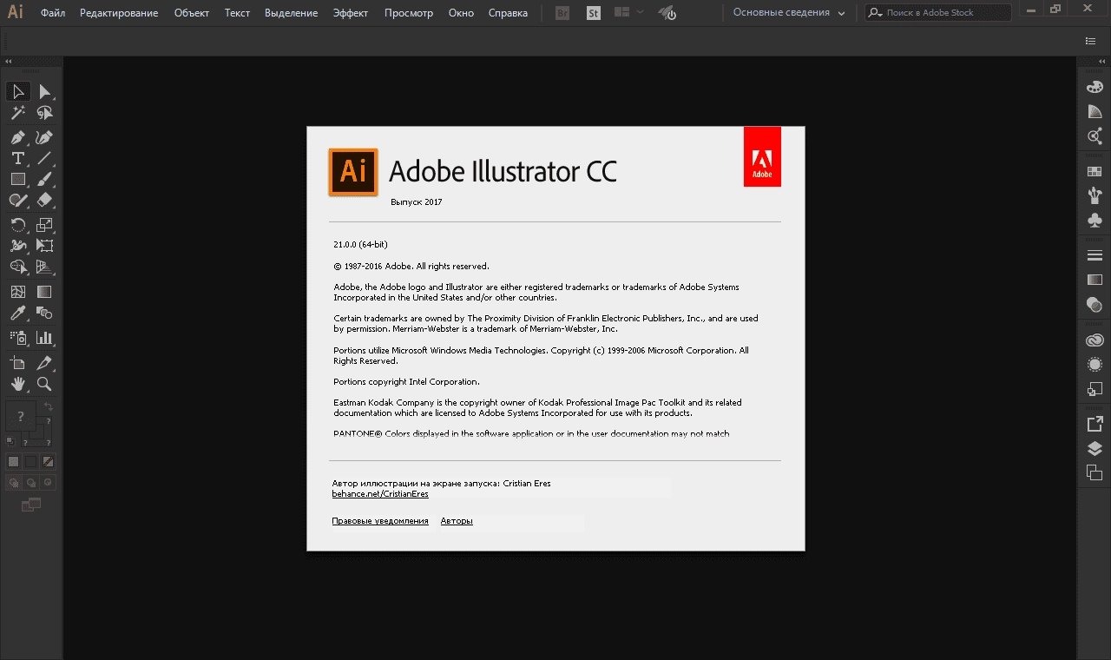This screenshot has width=1111, height=660.
Task: Enable Draw Normal mode
Action: pos(14,482)
